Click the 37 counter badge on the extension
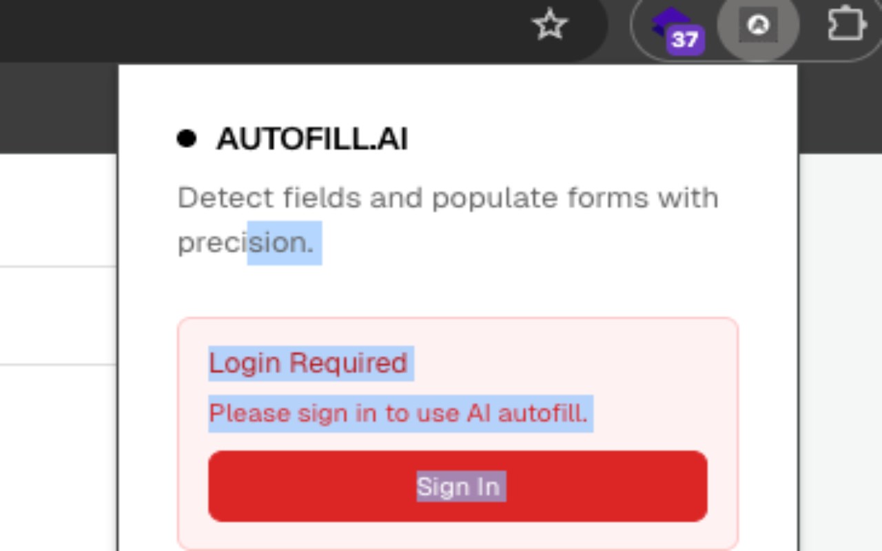 pyautogui.click(x=685, y=40)
